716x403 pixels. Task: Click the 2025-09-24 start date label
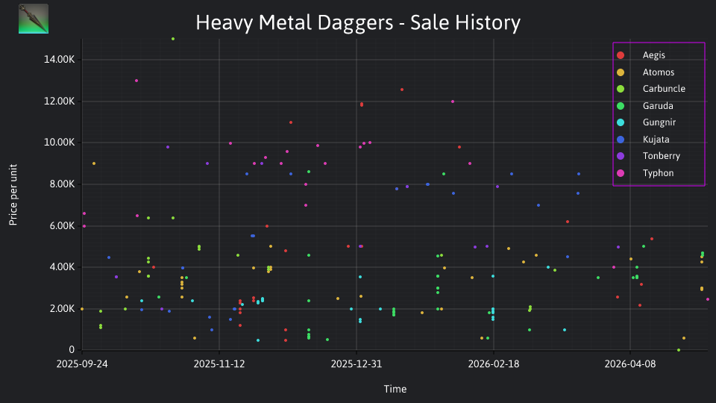click(82, 364)
